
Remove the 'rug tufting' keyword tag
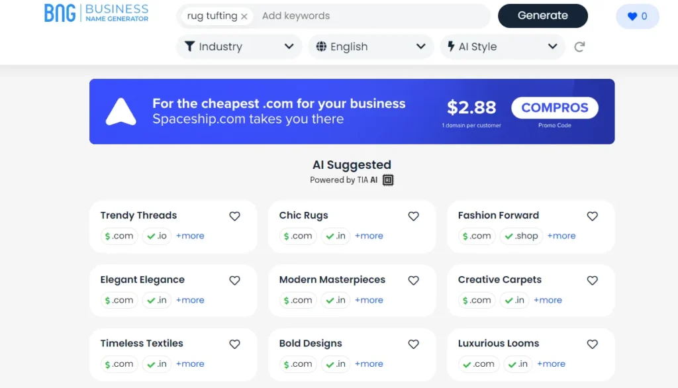[x=244, y=17]
